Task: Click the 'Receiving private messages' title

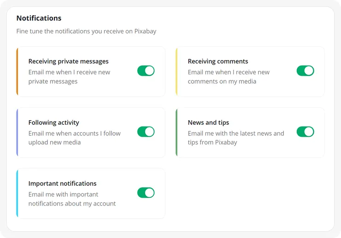Action: click(x=68, y=61)
